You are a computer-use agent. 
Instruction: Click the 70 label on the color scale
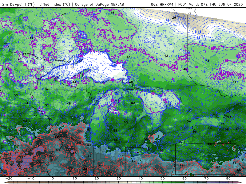point(206,178)
